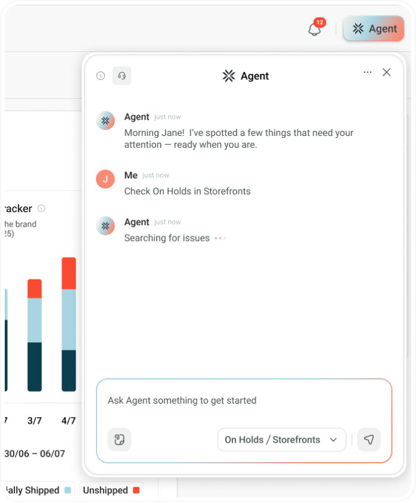Click the Agent logo in panel title

coord(229,76)
